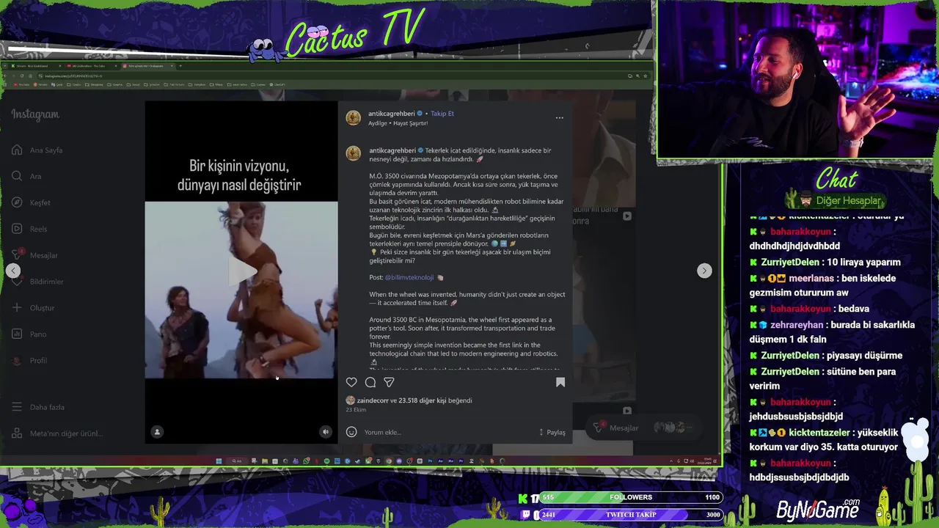
Task: Toggle video sound with speaker icon
Action: 326,432
